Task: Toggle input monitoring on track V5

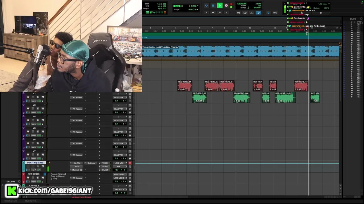Action: tap(33, 132)
